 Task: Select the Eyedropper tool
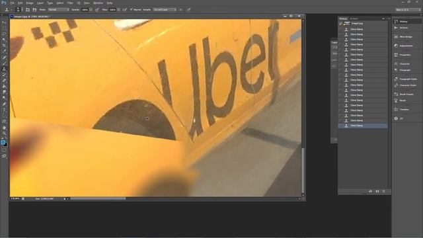pos(4,52)
